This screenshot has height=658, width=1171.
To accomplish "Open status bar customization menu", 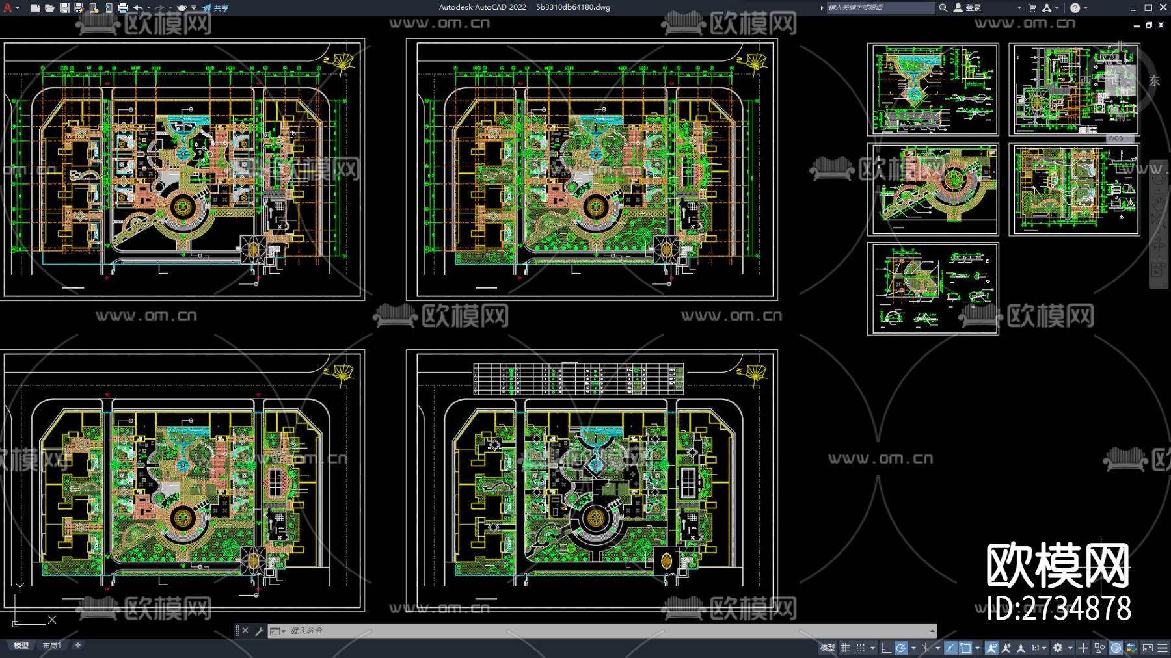I will click(x=1163, y=648).
